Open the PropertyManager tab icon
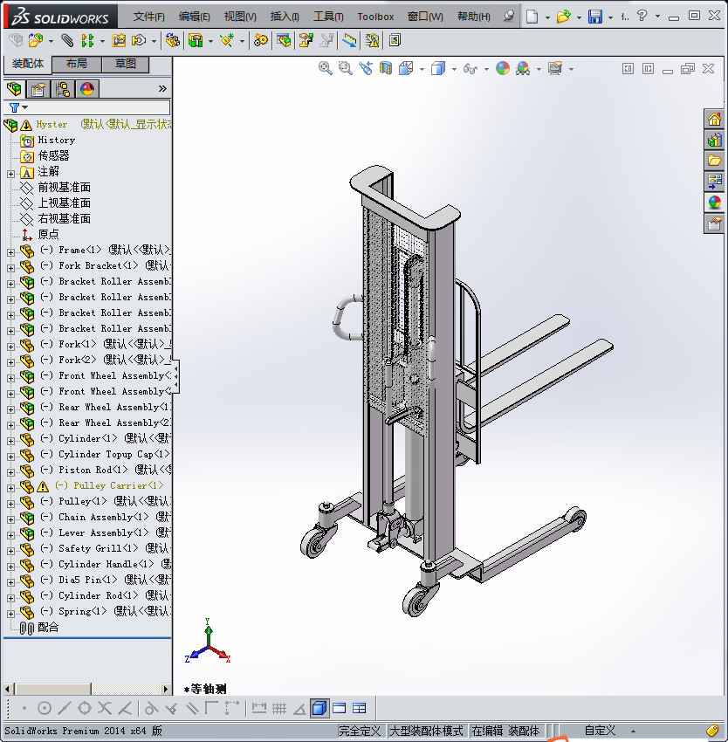728x742 pixels. 38,89
